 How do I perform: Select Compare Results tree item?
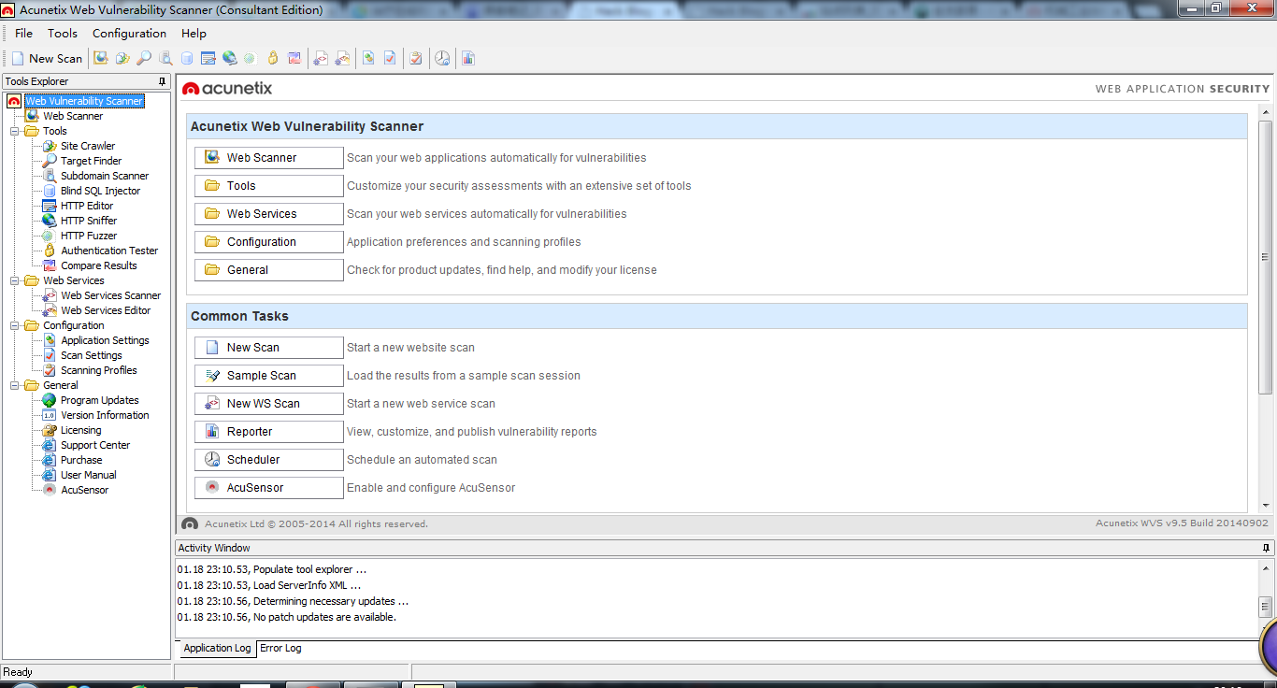pos(99,265)
